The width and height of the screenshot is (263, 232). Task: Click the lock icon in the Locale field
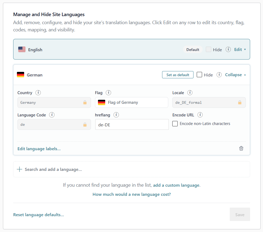[240, 102]
